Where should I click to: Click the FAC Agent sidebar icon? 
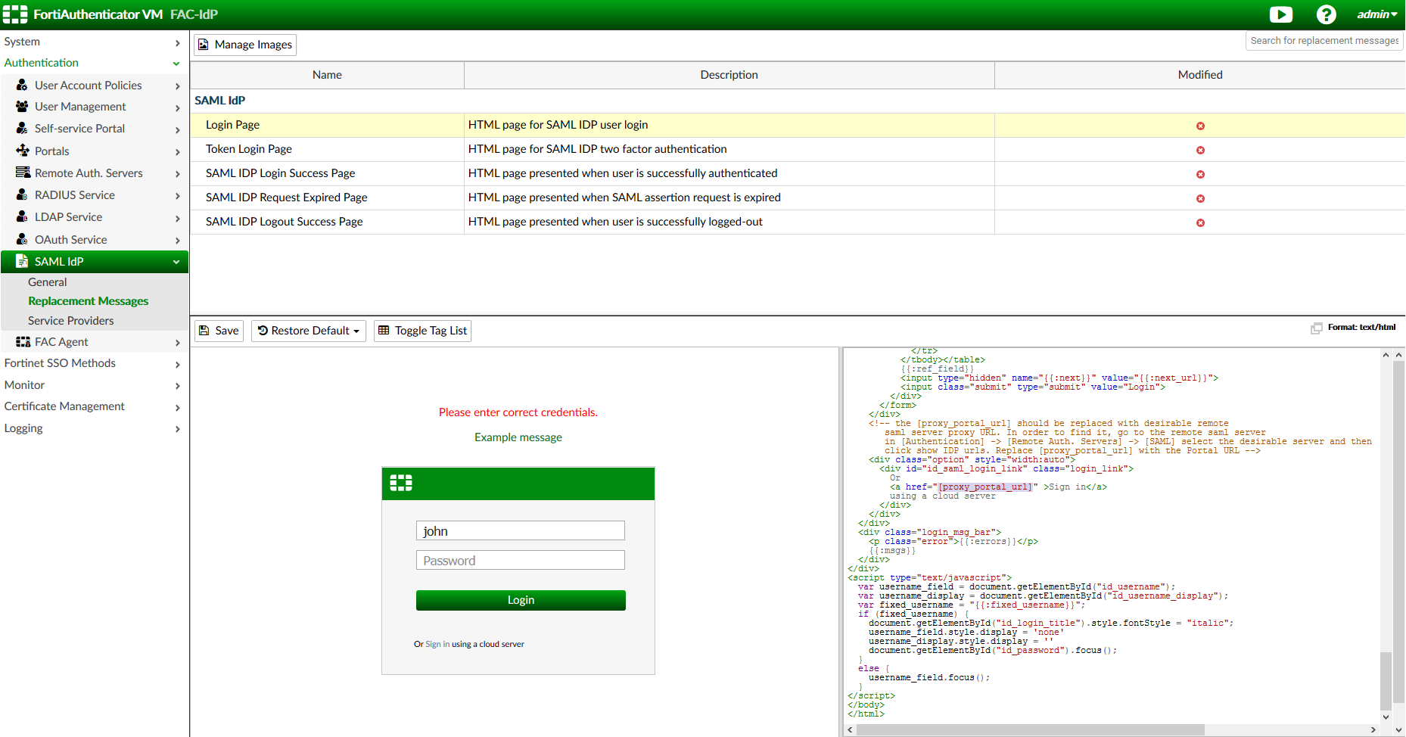point(23,342)
